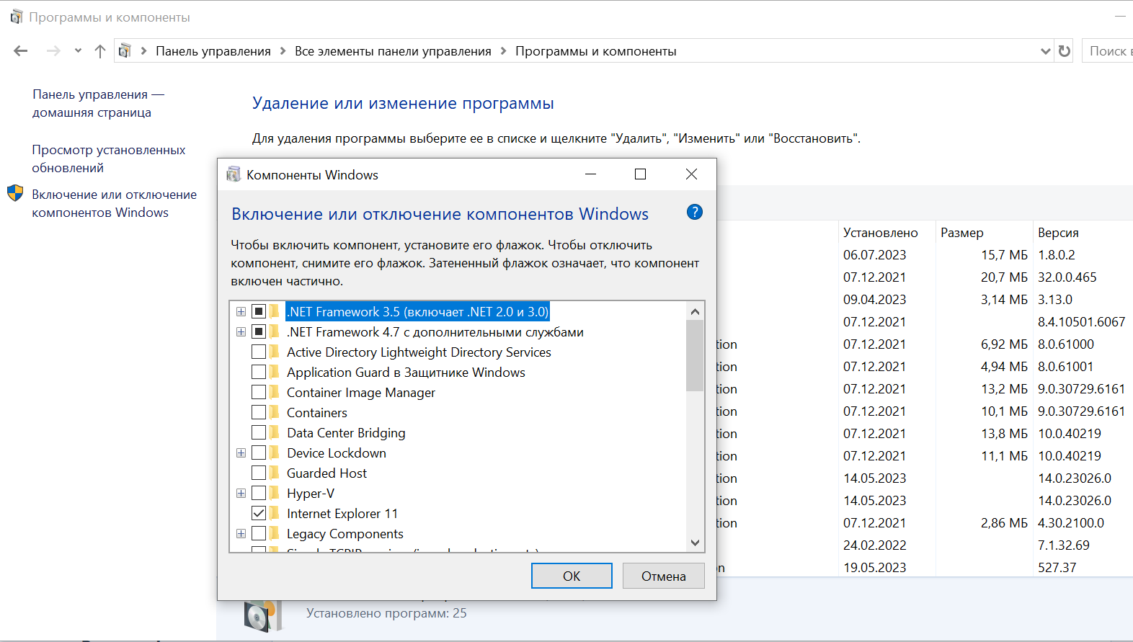The image size is (1133, 642).
Task: Click the Программы и компоненты breadcrumb
Action: click(x=596, y=51)
